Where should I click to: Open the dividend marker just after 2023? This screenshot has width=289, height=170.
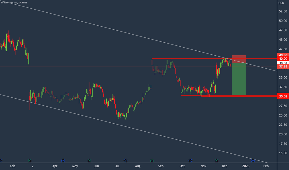pos(253,161)
